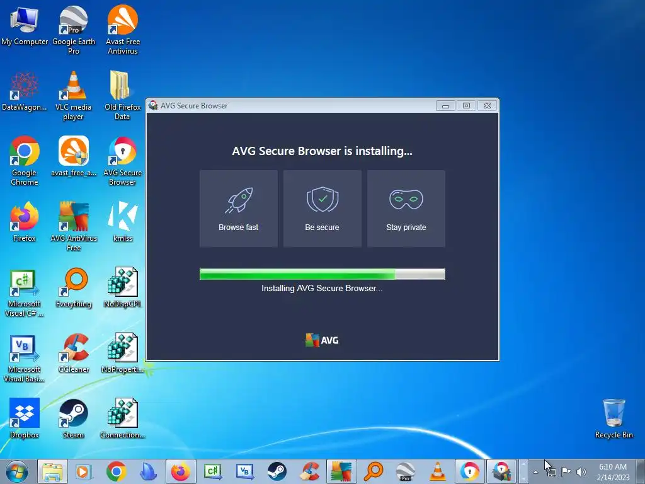Click the Show desktop button
The height and width of the screenshot is (484, 645).
(641, 471)
